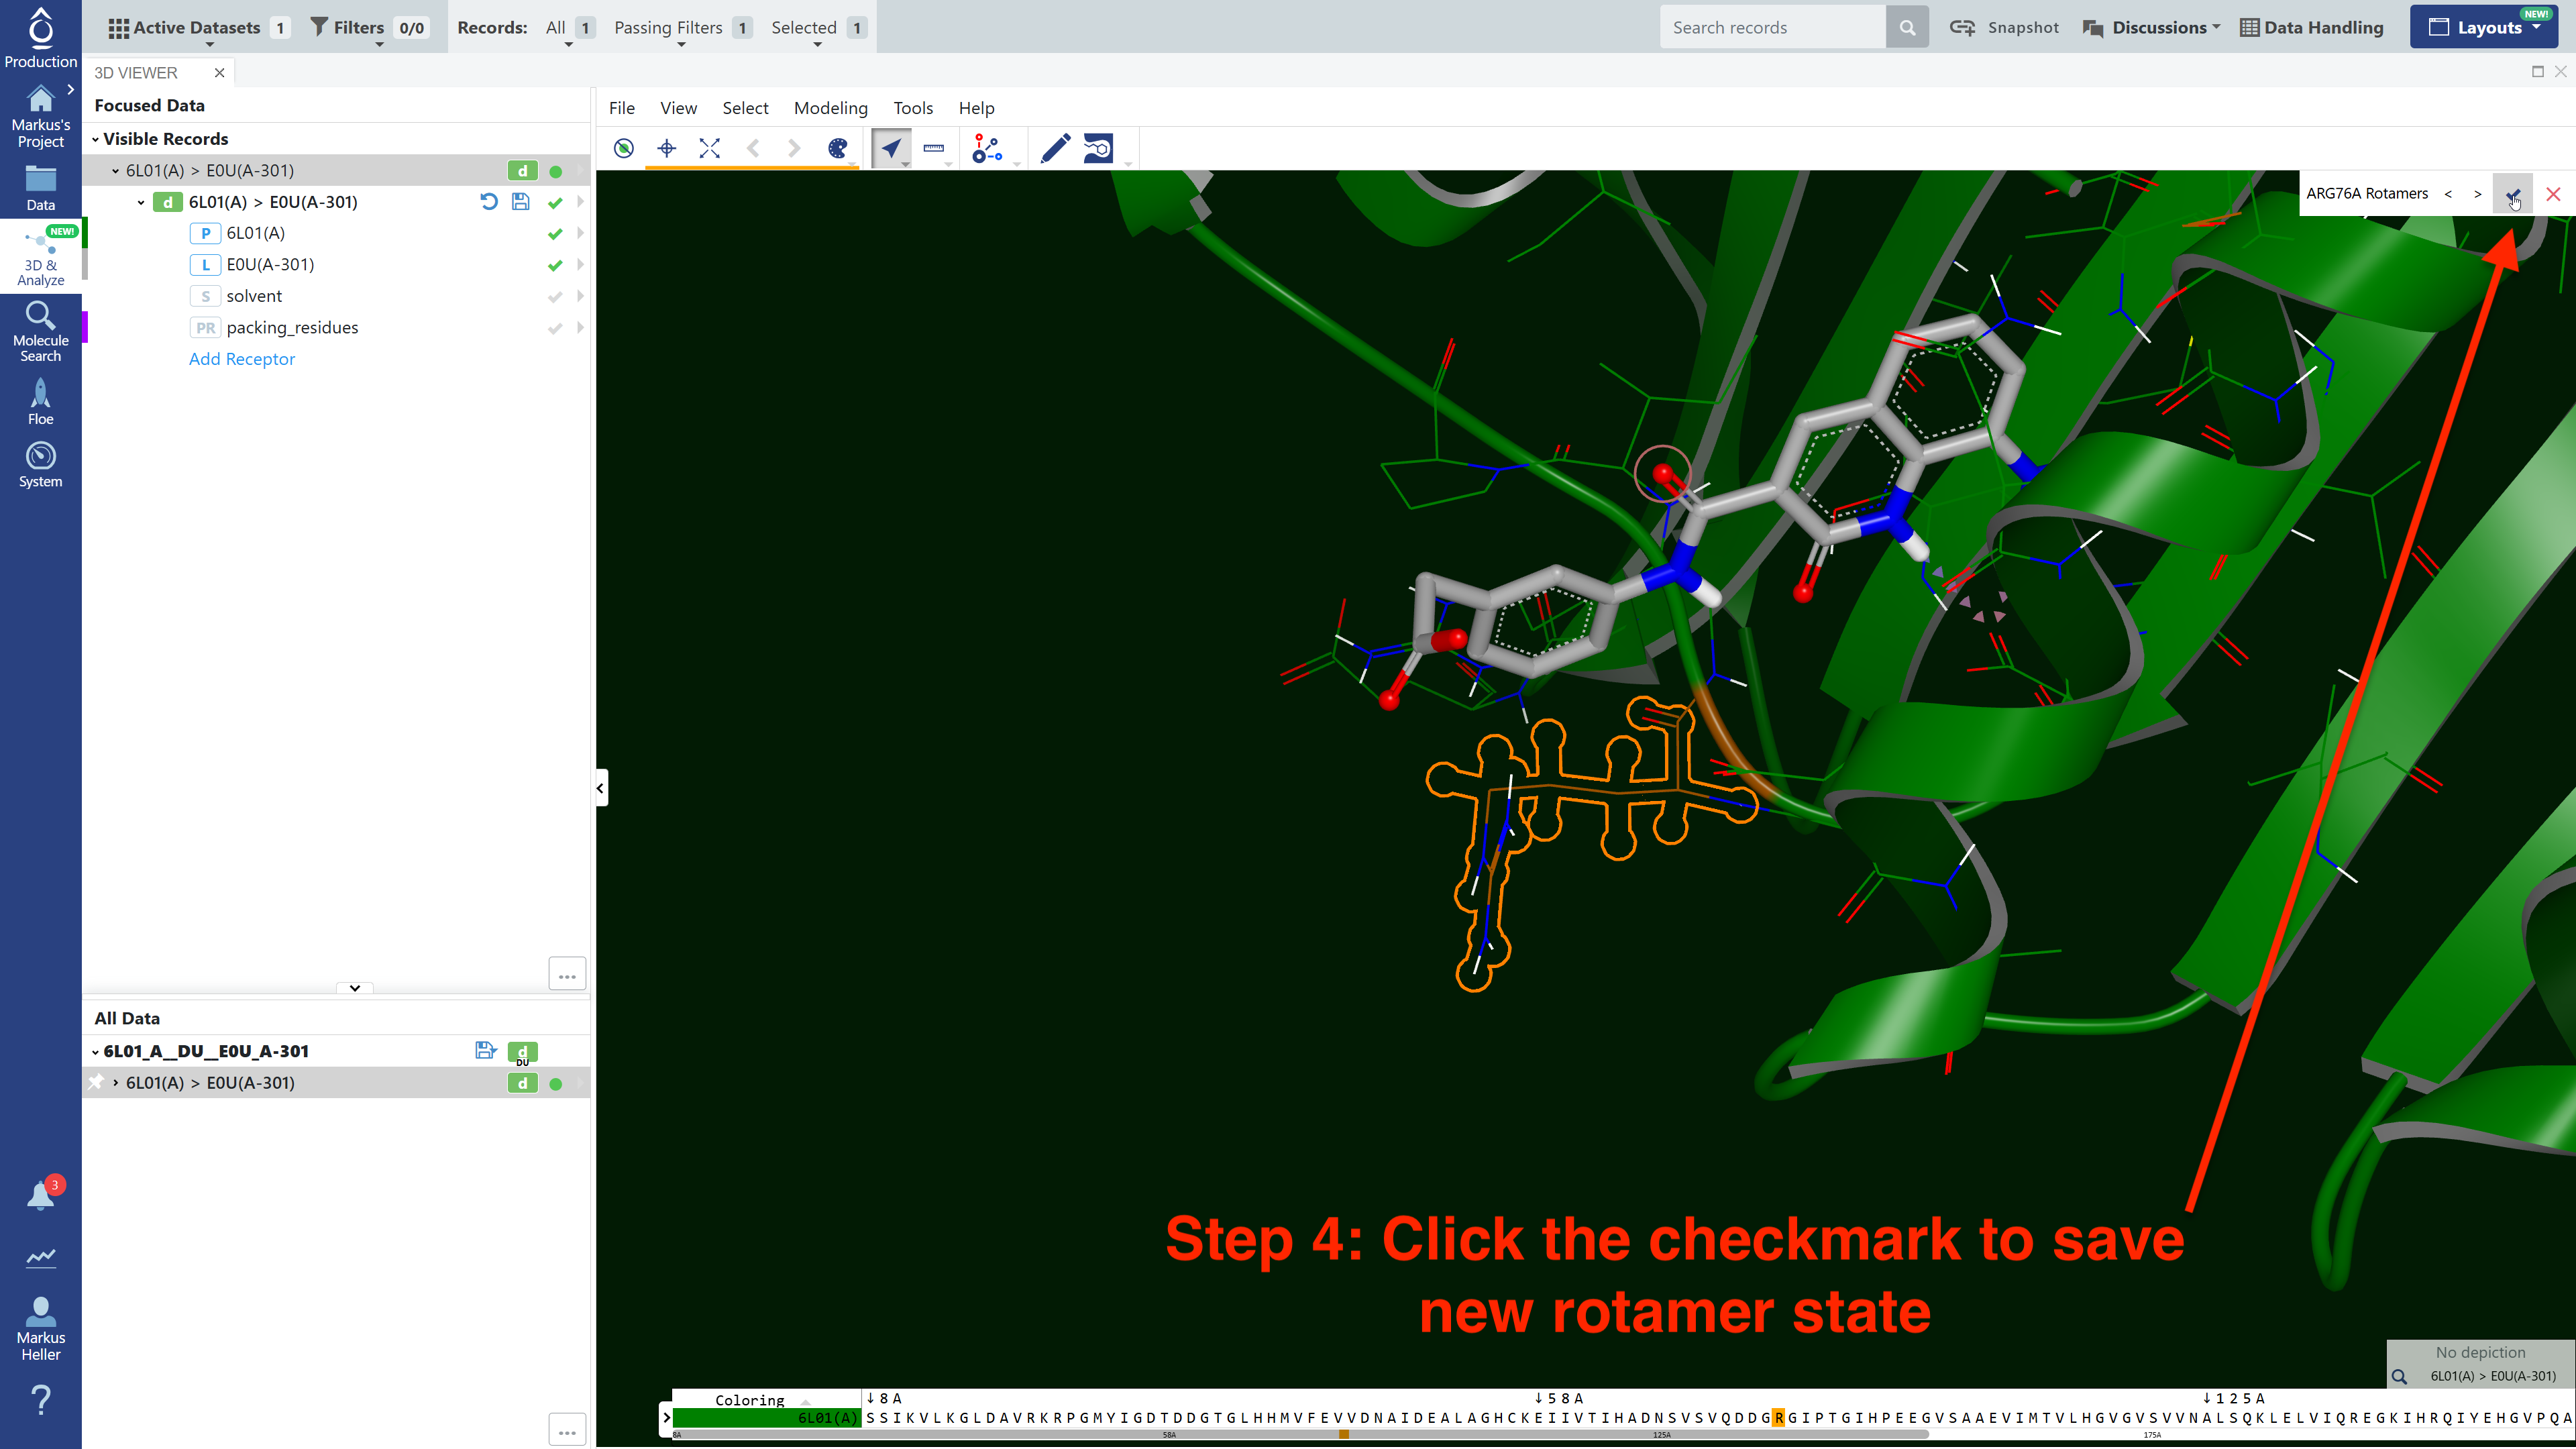
Task: Click the Add Receptor link
Action: point(242,359)
